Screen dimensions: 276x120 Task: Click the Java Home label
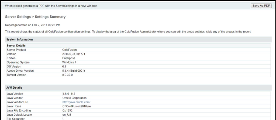click(14, 106)
